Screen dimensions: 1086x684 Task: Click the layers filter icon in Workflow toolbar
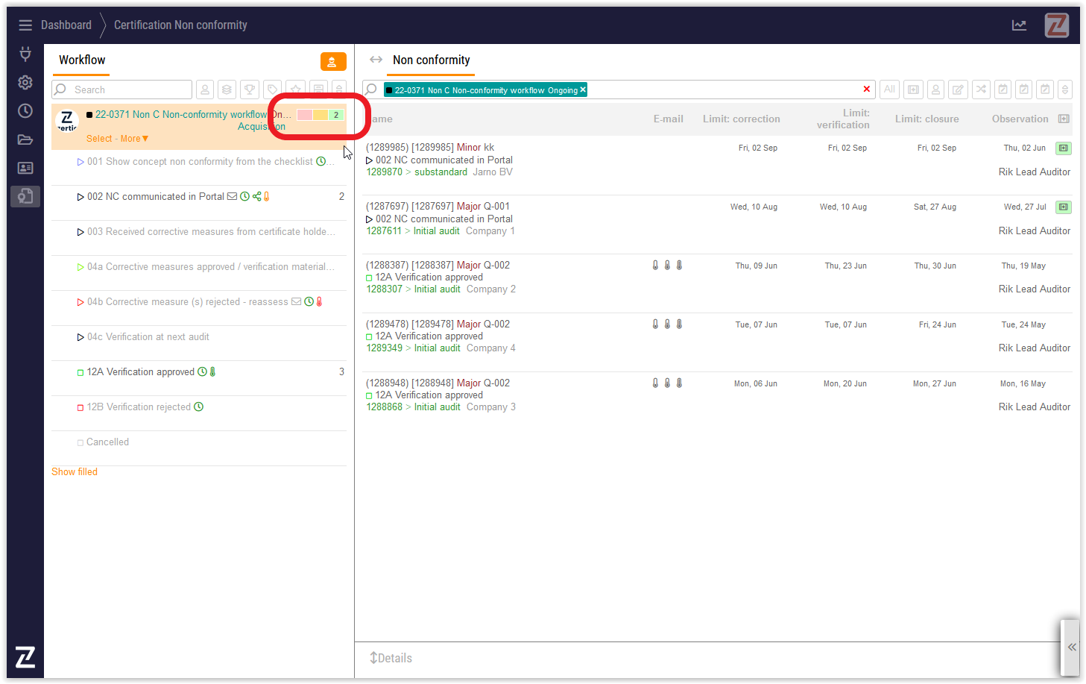[x=227, y=90]
